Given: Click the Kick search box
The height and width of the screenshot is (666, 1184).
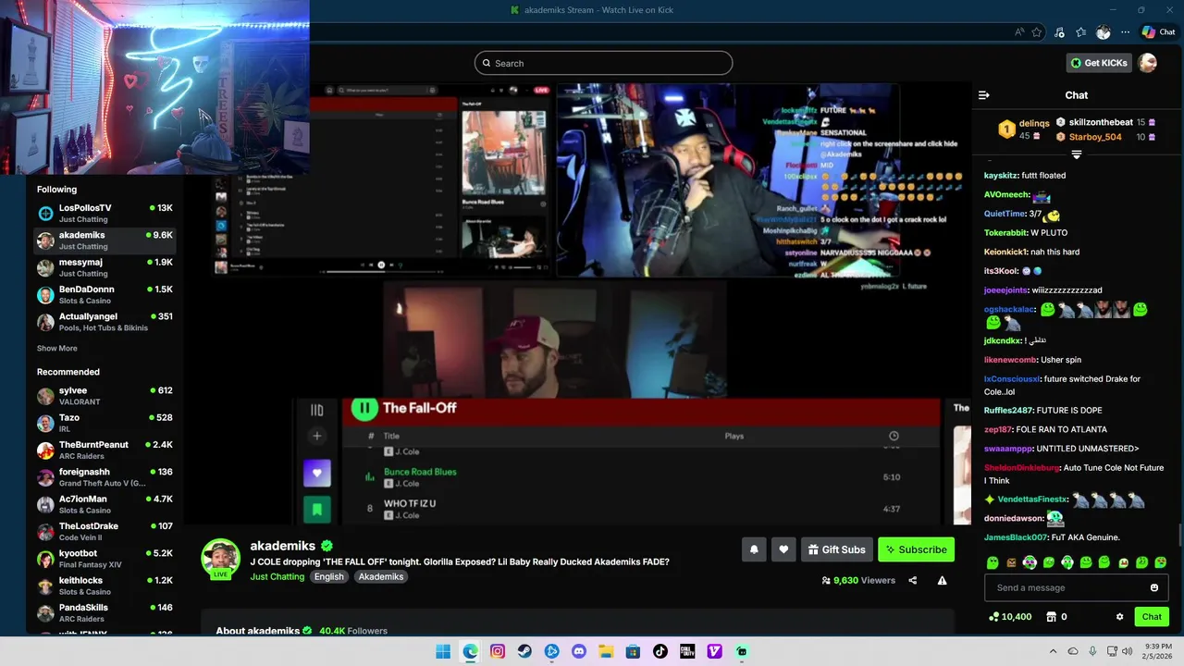Looking at the screenshot, I should pos(603,63).
